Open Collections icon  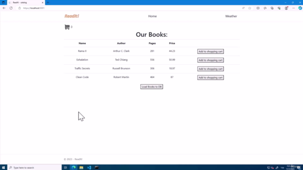[x=272, y=8]
